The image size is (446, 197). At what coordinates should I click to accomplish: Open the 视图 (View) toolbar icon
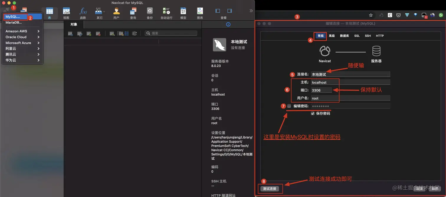(66, 13)
